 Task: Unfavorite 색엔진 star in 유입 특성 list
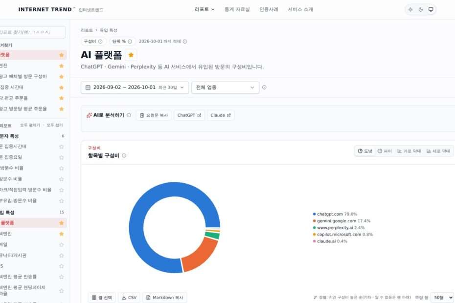click(61, 234)
